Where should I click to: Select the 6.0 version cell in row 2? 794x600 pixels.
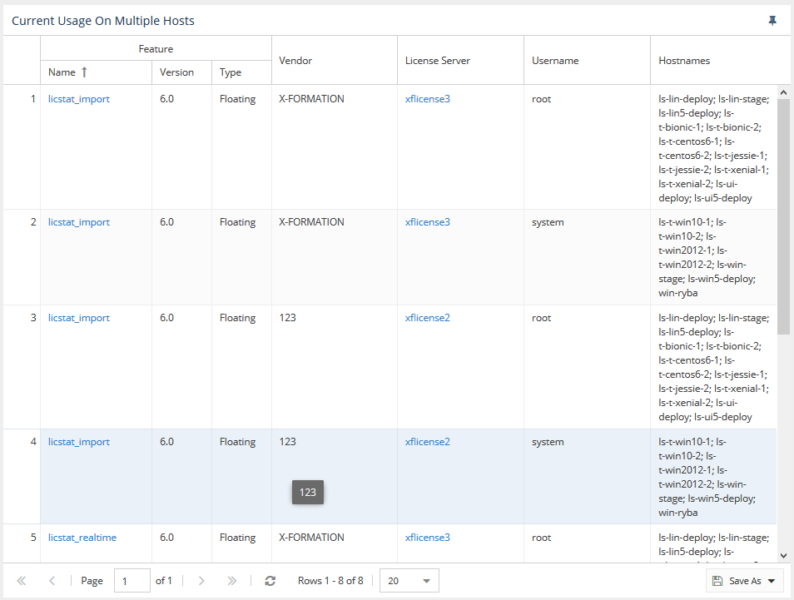click(181, 257)
